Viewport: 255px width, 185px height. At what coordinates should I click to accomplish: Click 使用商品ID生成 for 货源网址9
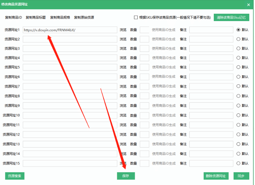[164, 106]
